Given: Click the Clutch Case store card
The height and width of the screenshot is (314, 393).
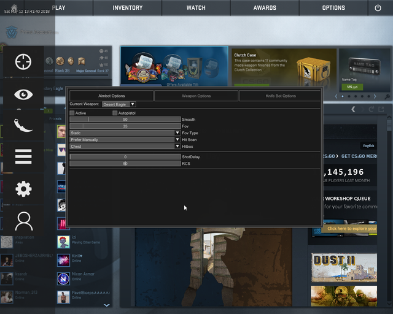Looking at the screenshot, I should (284, 67).
